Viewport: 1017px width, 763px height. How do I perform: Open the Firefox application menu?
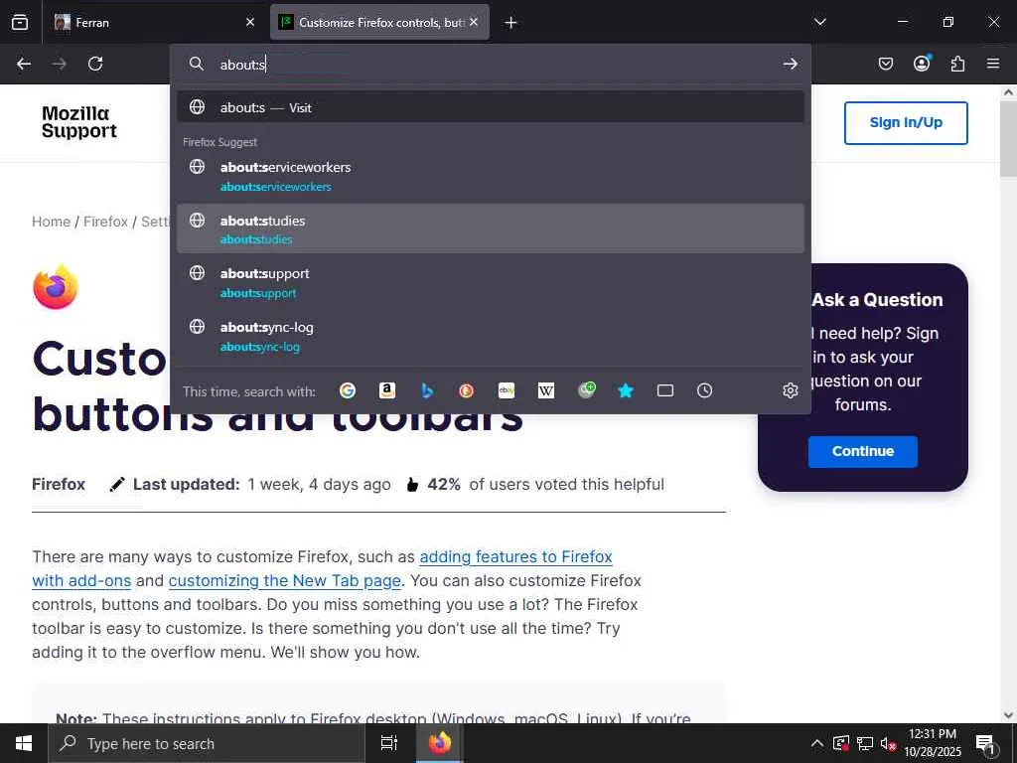(x=993, y=64)
